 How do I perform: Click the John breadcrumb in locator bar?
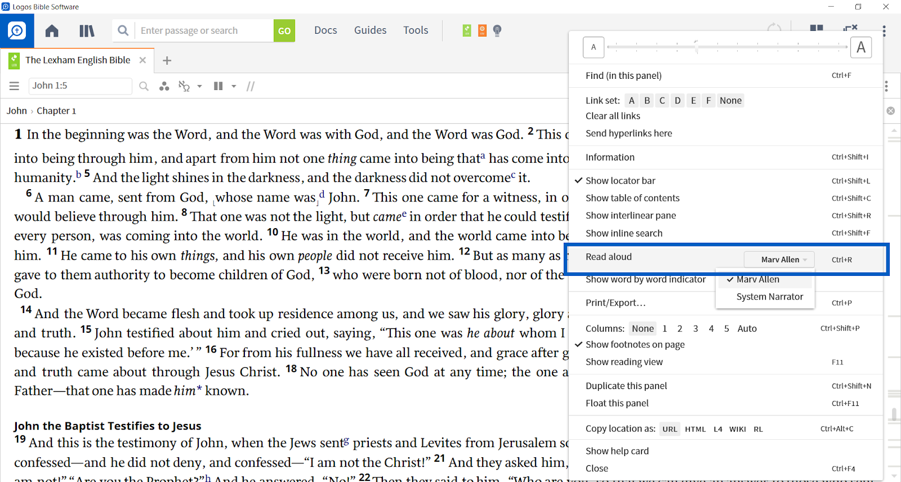pyautogui.click(x=17, y=111)
